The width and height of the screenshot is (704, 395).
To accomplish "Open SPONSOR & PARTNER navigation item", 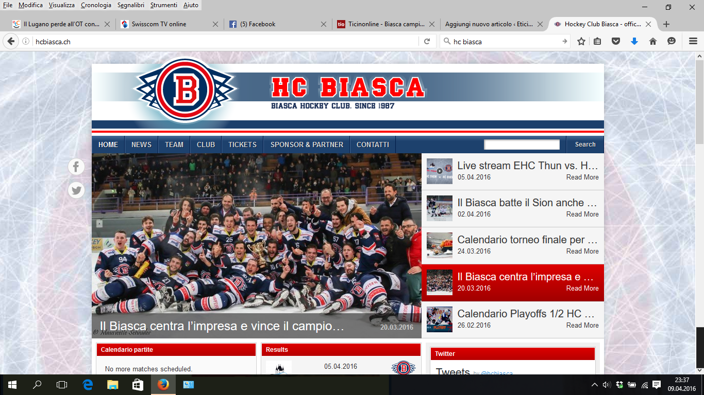I will click(307, 145).
